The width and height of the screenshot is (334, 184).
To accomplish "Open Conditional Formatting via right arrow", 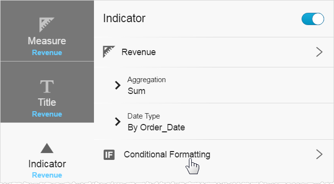I will [x=319, y=154].
